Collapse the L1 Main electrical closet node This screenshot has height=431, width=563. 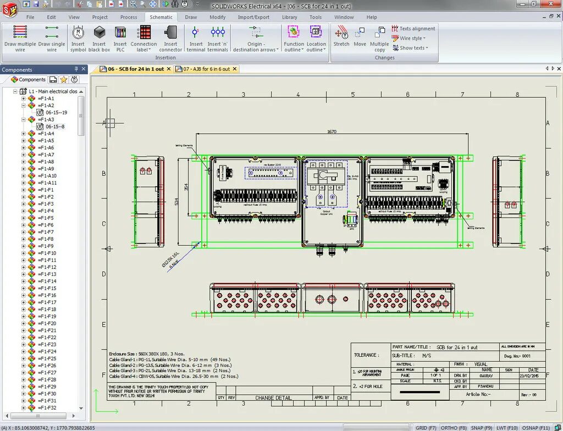click(x=15, y=91)
